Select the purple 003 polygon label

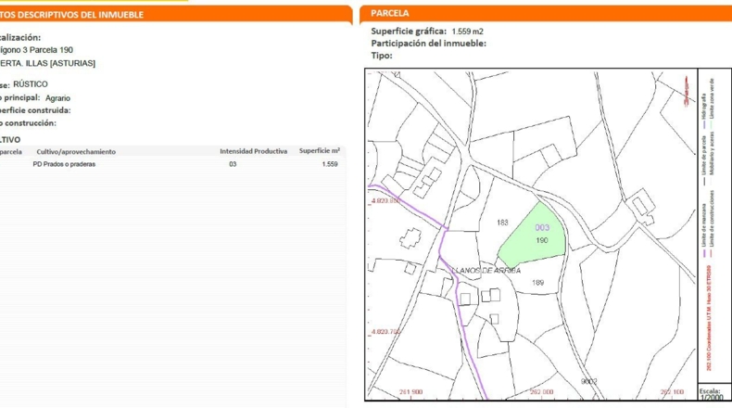(x=542, y=227)
